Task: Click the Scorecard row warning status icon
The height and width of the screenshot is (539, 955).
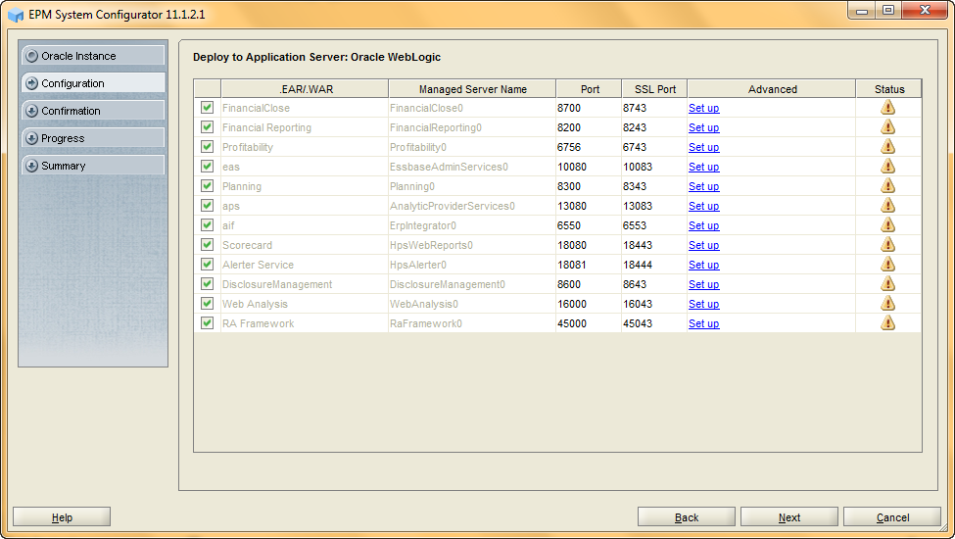Action: point(888,245)
